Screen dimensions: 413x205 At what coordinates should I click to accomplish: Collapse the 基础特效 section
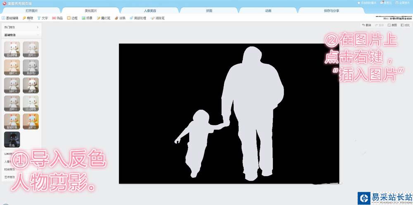click(21, 35)
